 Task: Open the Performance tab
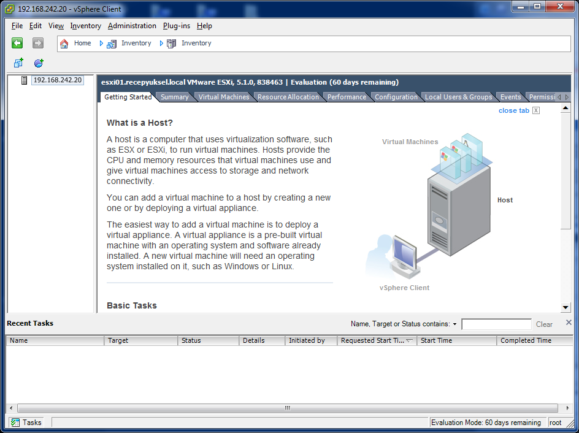(x=347, y=97)
